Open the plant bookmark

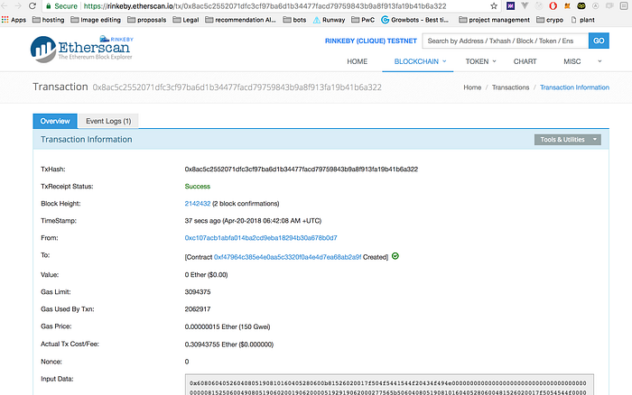[583, 20]
